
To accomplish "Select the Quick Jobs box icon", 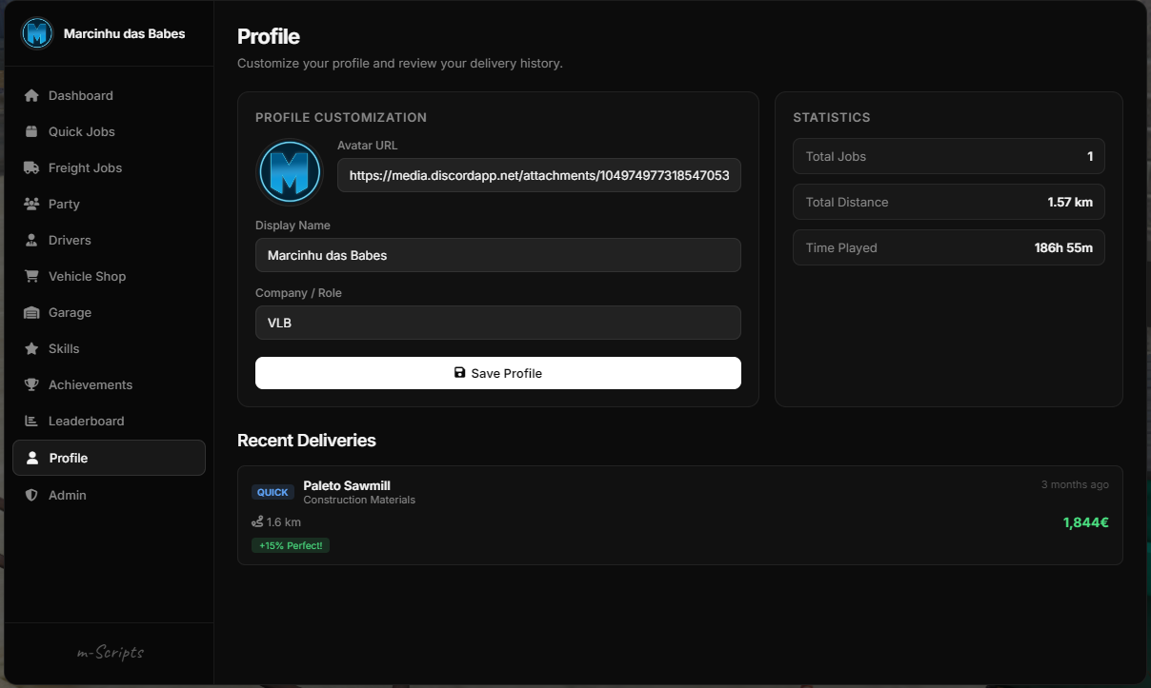I will click(31, 131).
